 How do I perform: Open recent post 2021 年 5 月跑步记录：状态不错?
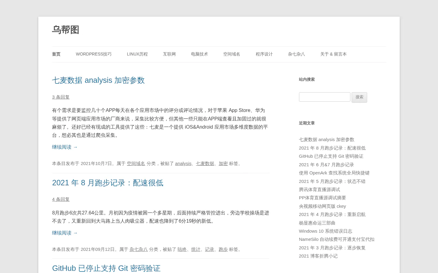332,181
